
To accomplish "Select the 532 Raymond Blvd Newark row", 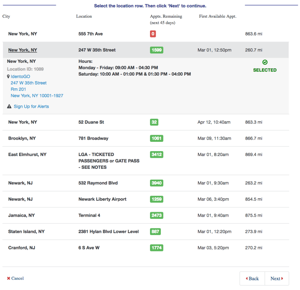I will [x=145, y=183].
